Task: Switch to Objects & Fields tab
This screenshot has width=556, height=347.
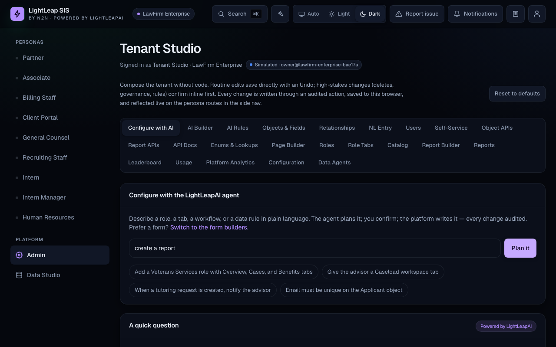Action: (x=284, y=128)
